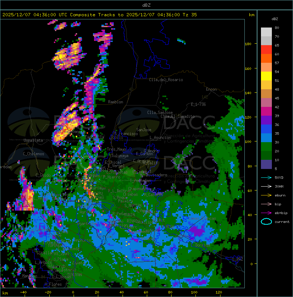
Task: Click the S_Francisco location label
Action: click(x=126, y=134)
